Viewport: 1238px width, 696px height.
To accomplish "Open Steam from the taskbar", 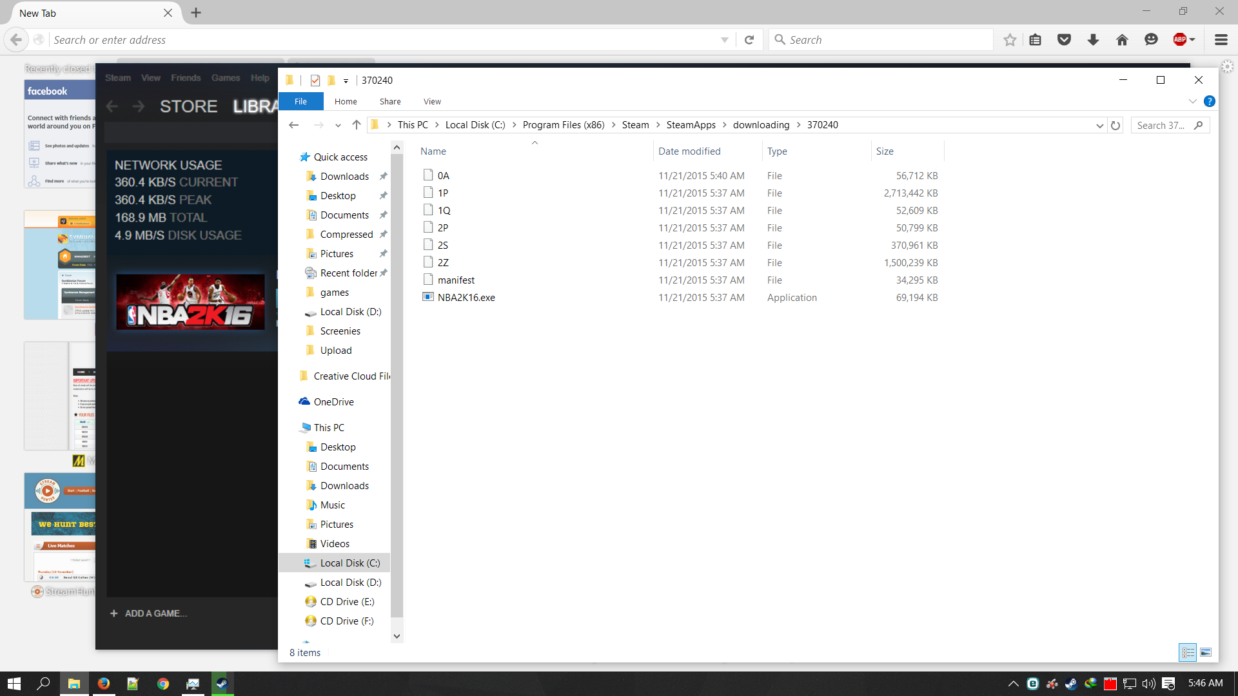I will [x=222, y=684].
